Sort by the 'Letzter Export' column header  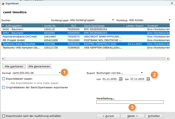tap(135, 26)
